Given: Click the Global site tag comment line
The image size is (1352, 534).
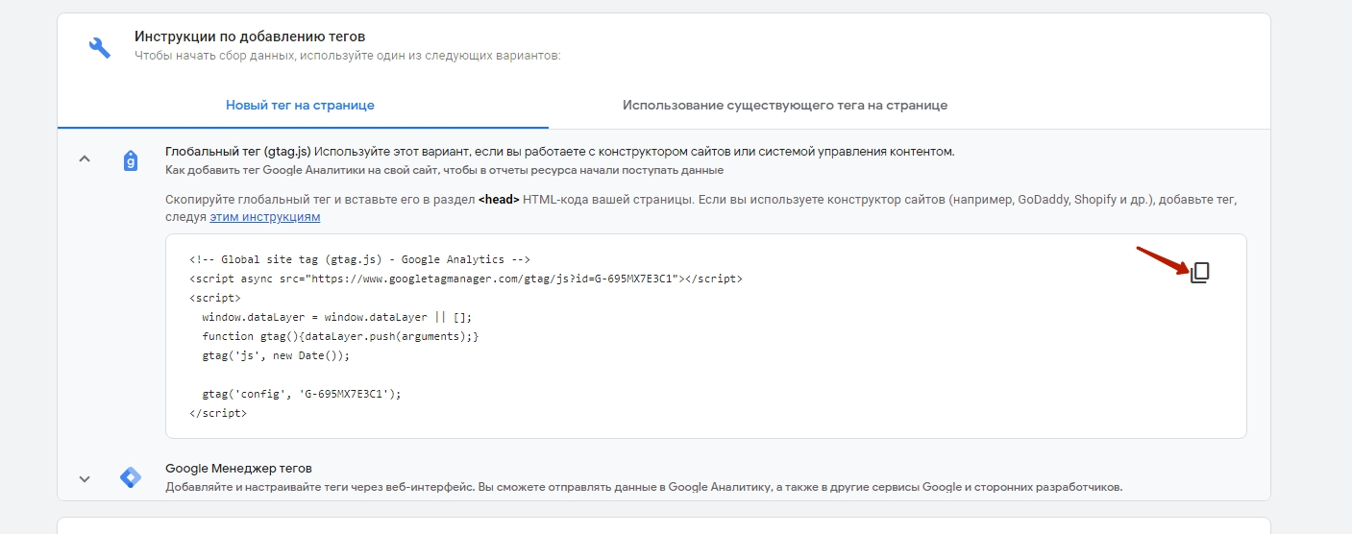Looking at the screenshot, I should (x=360, y=259).
